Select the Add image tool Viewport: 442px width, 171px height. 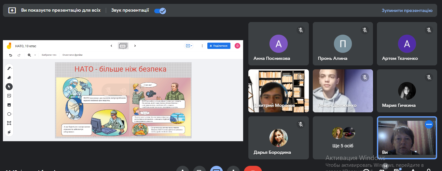[x=9, y=105]
